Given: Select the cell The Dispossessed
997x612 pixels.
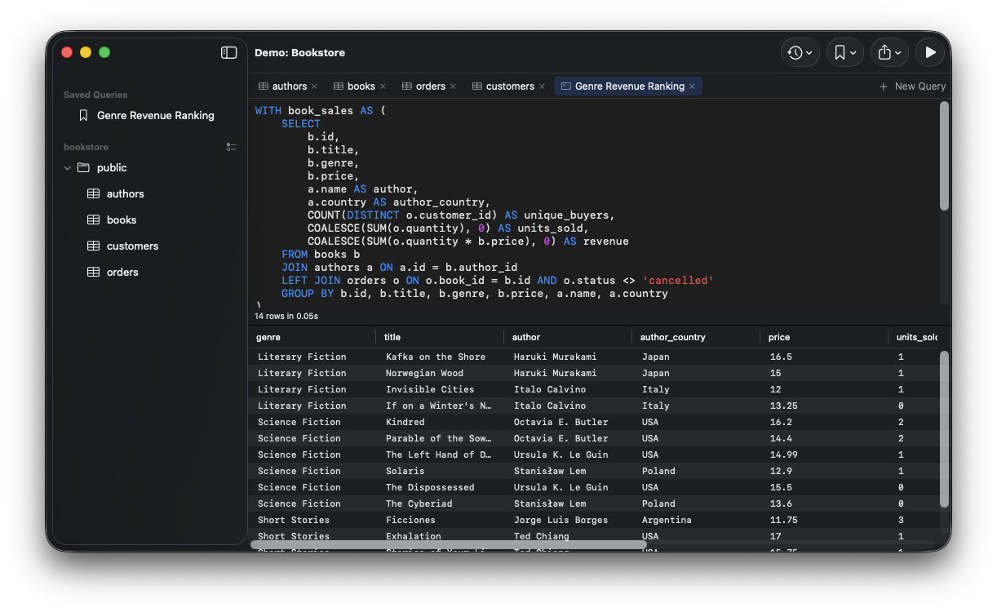Looking at the screenshot, I should (x=430, y=487).
